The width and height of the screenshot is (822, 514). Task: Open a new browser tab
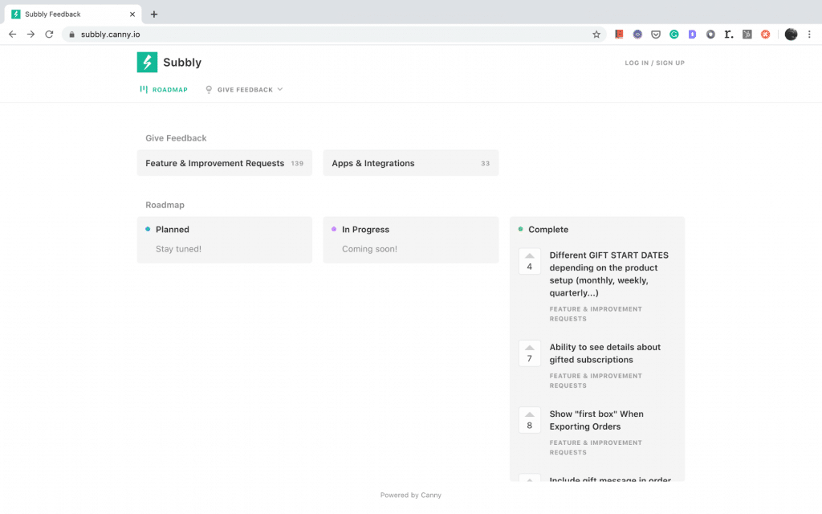point(154,14)
